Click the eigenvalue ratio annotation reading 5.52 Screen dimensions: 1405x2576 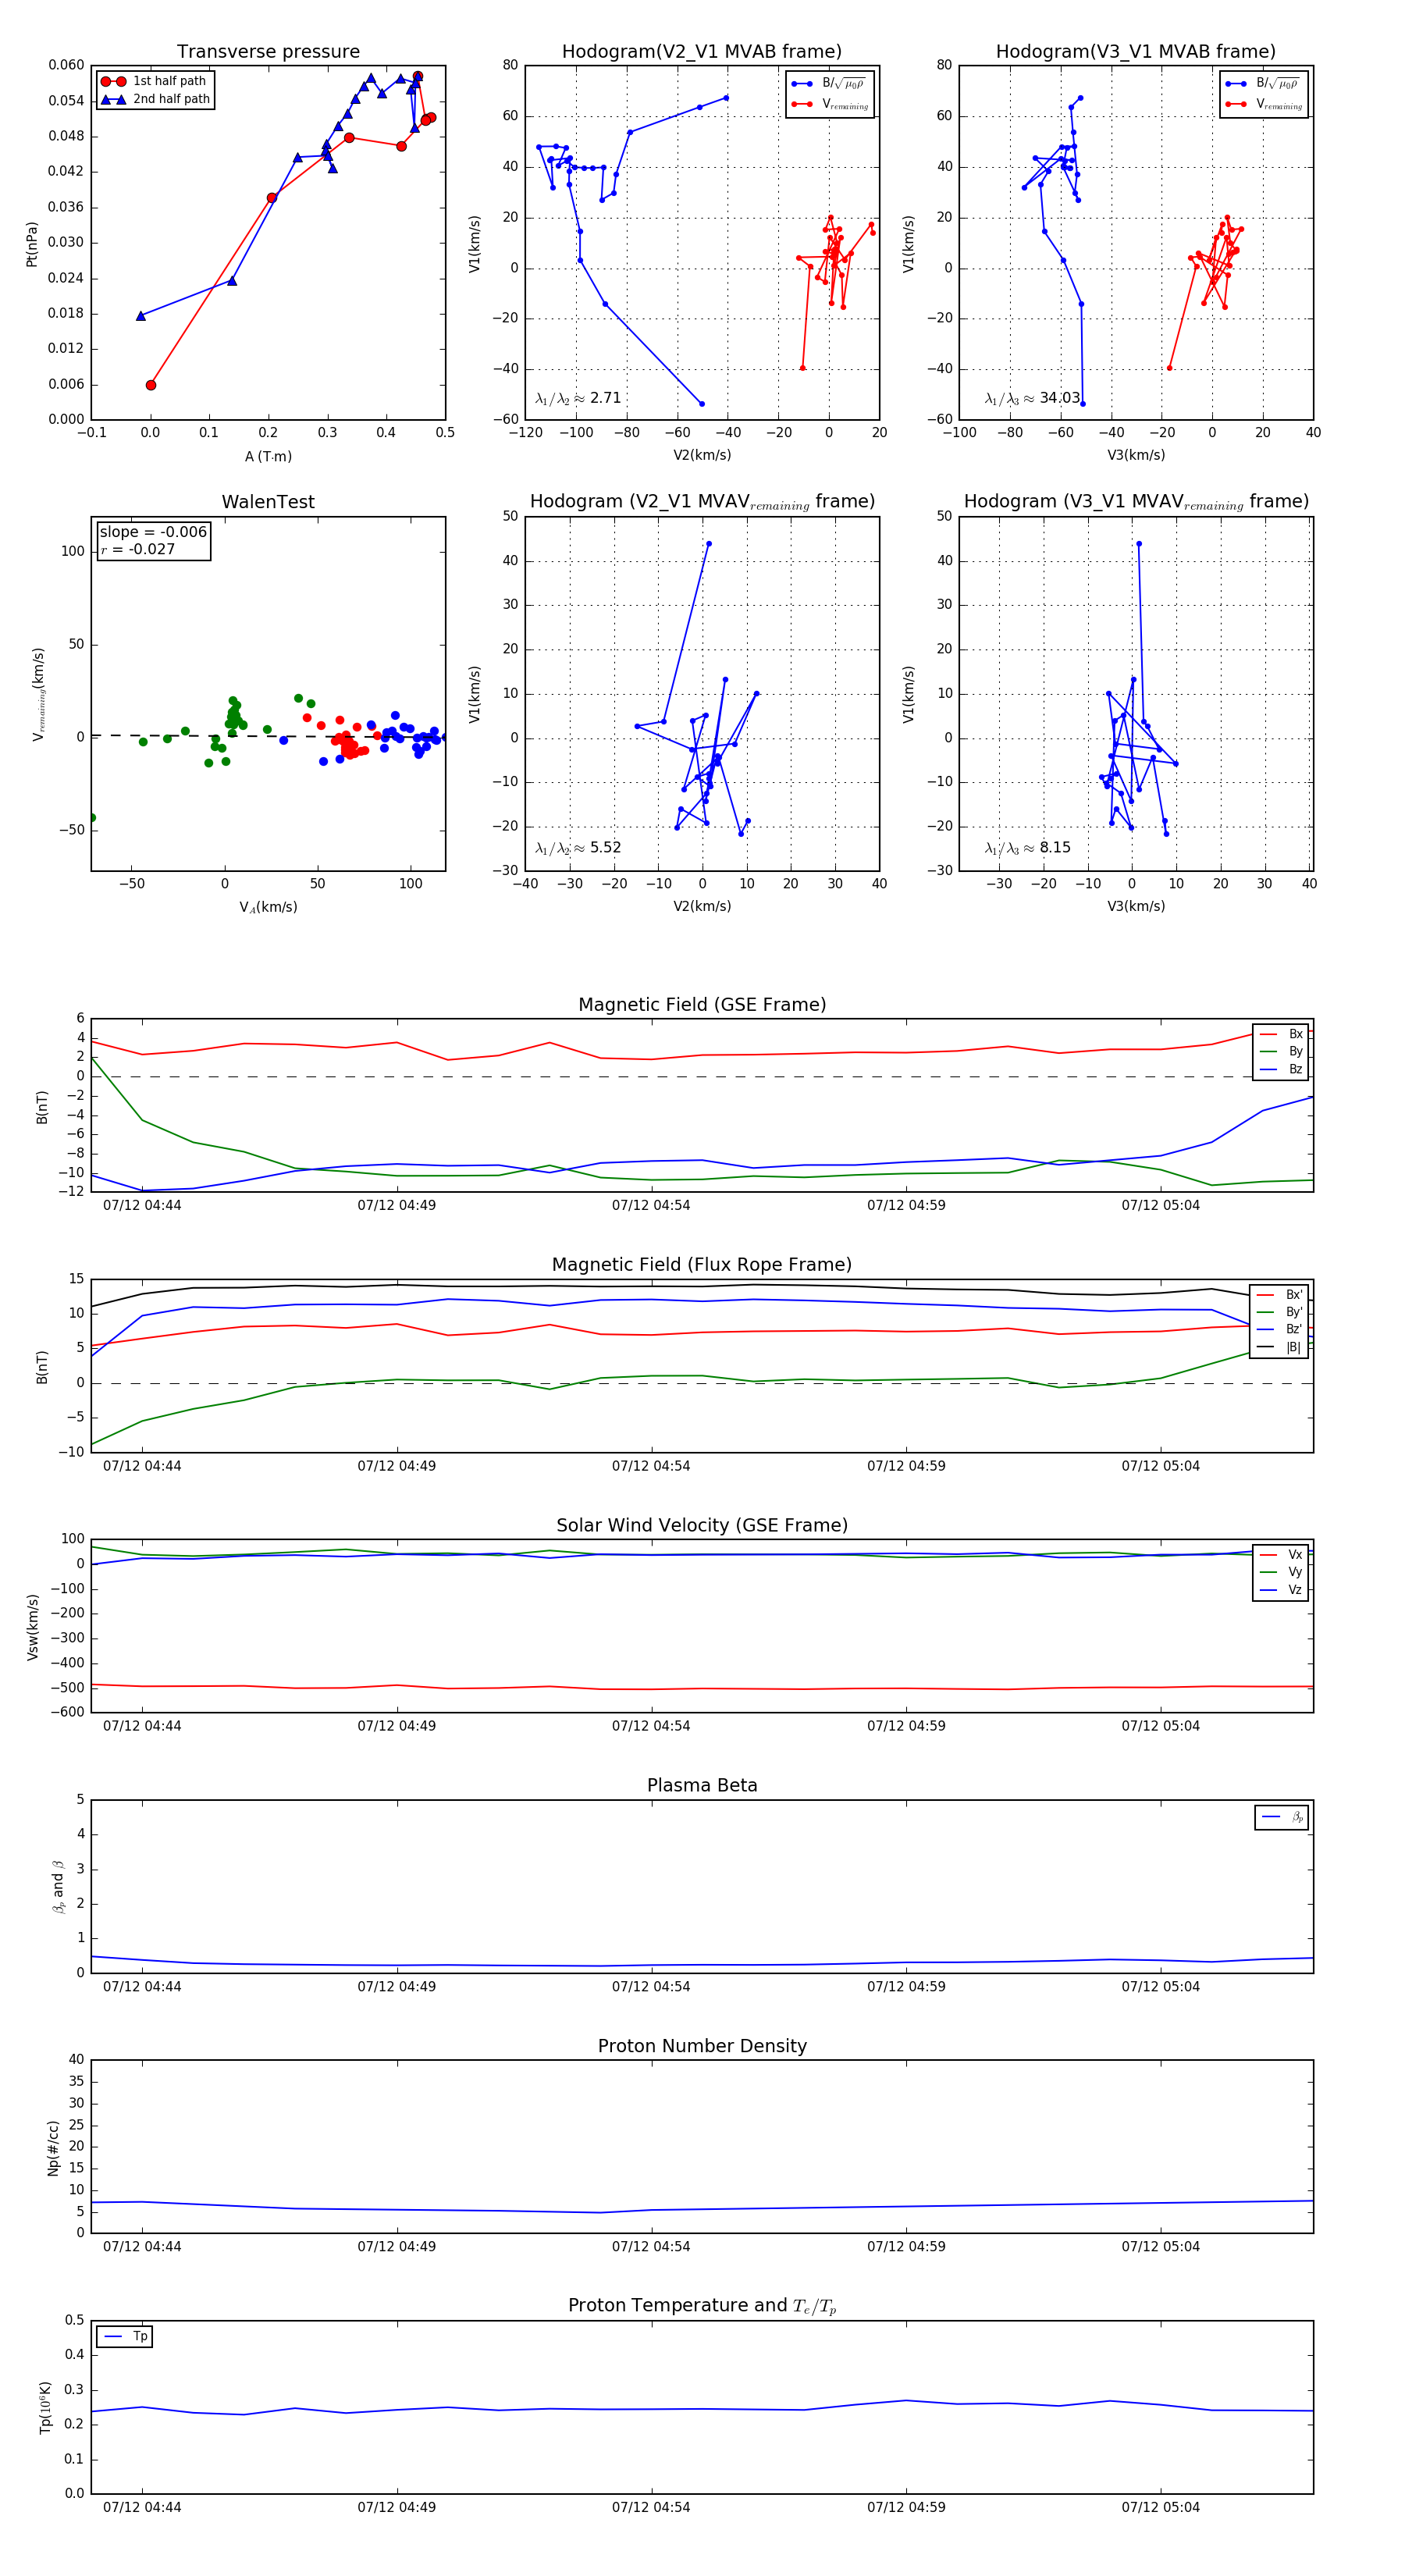pyautogui.click(x=578, y=848)
